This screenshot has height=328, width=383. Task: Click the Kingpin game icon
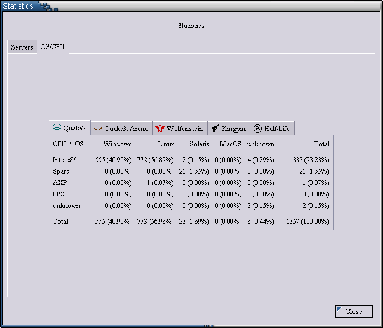(x=215, y=128)
